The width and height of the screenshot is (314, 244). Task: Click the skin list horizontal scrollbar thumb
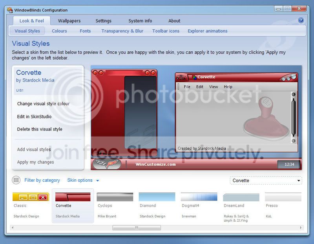(137, 228)
